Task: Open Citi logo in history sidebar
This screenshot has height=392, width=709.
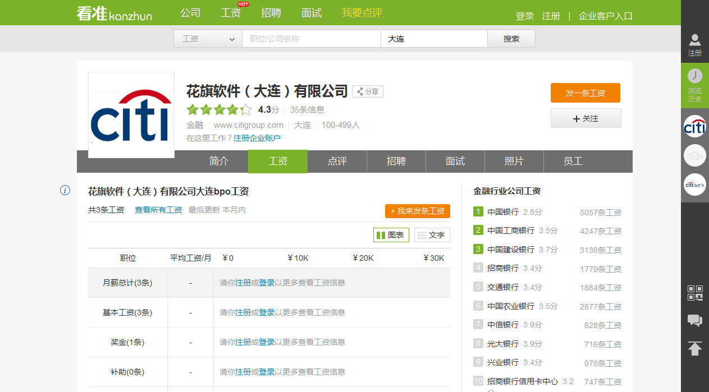Action: [695, 126]
